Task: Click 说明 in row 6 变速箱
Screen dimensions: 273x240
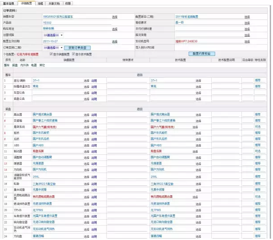Action: (94, 121)
